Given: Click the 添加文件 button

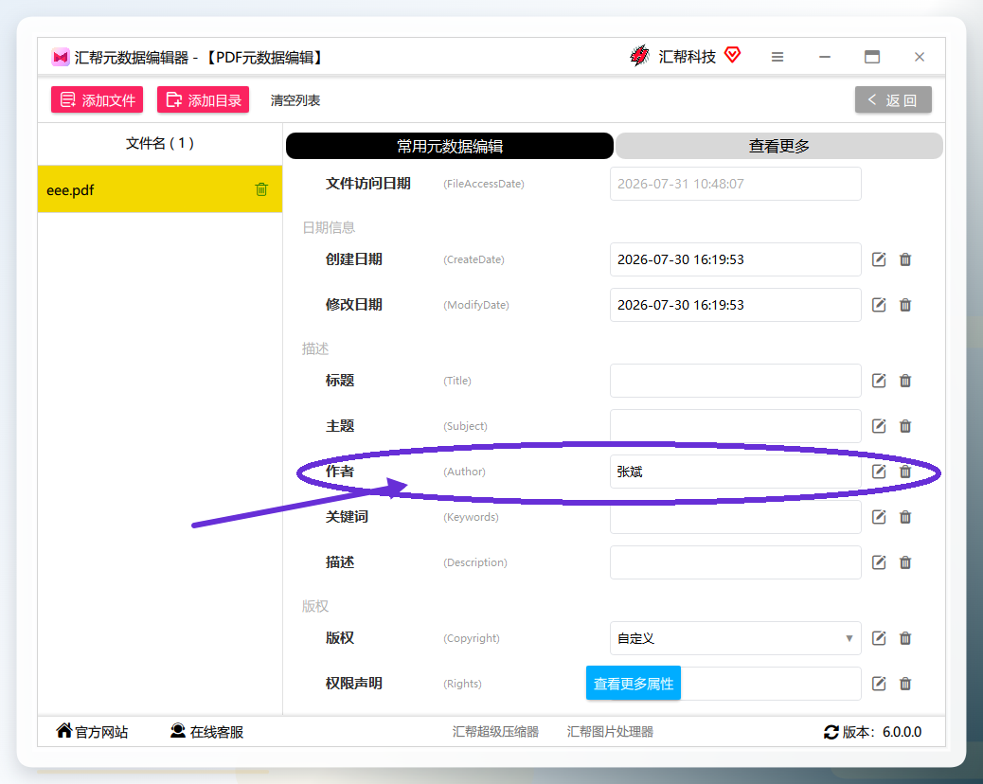Looking at the screenshot, I should click(x=98, y=99).
